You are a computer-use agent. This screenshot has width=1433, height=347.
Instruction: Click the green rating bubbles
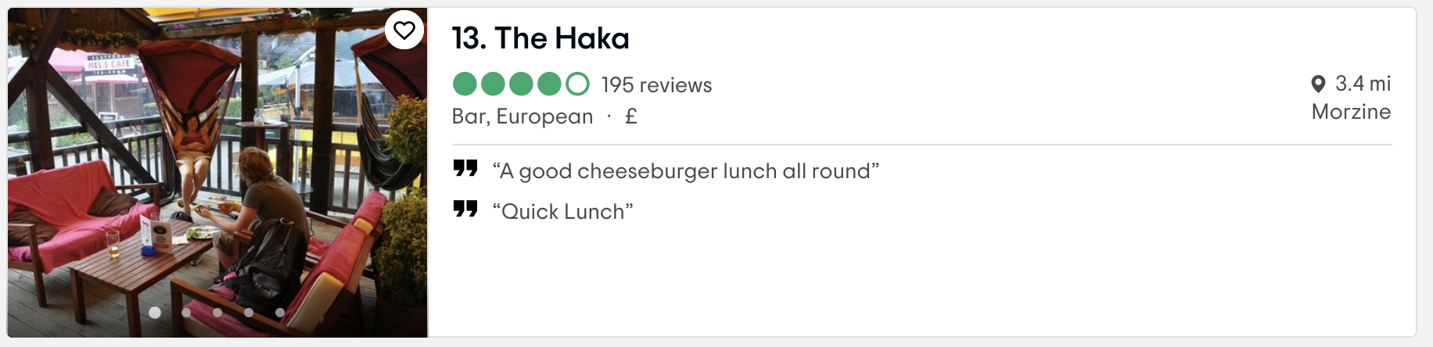(521, 84)
